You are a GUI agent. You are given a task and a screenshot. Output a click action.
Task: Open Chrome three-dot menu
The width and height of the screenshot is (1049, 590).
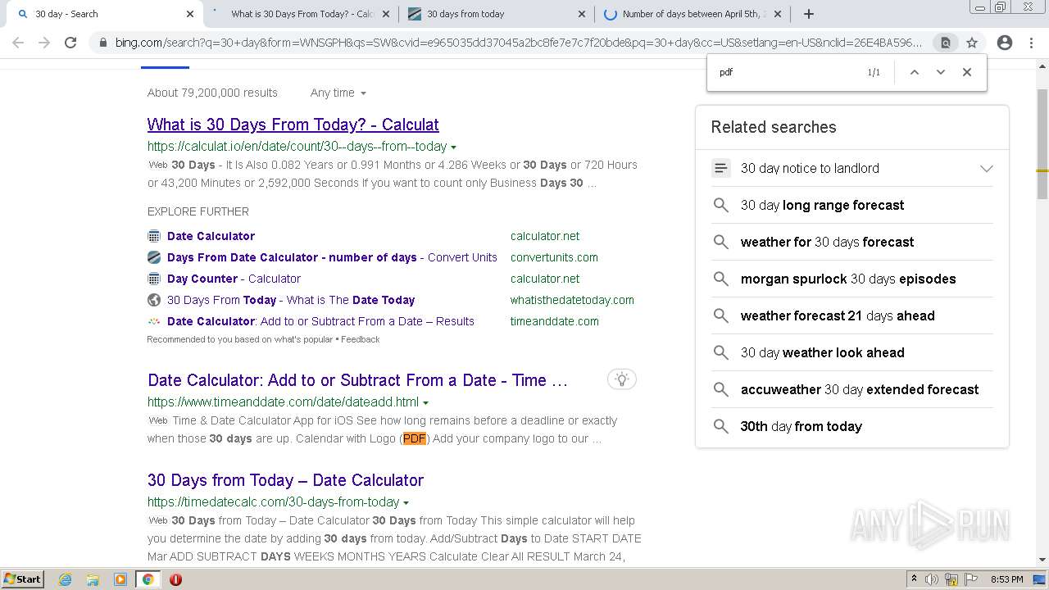[1031, 43]
